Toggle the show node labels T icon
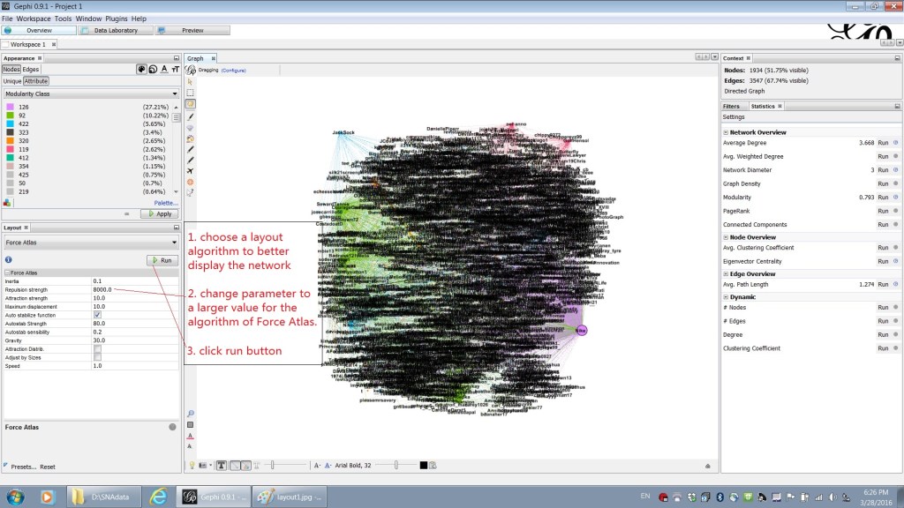The image size is (904, 508). (x=221, y=465)
